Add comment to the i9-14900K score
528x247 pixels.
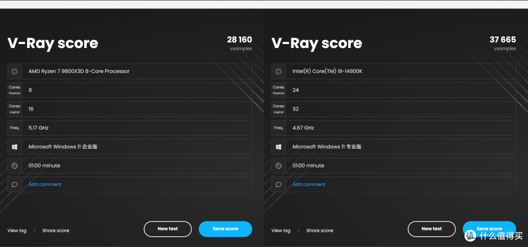click(x=309, y=184)
